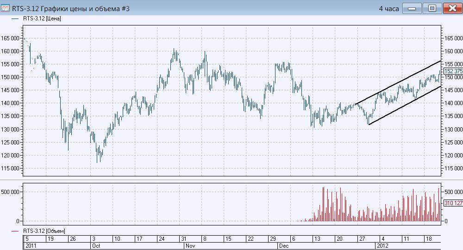
Task: Click the 'RTS-3.12 [Объем]' volume legend
Action: pyautogui.click(x=44, y=231)
